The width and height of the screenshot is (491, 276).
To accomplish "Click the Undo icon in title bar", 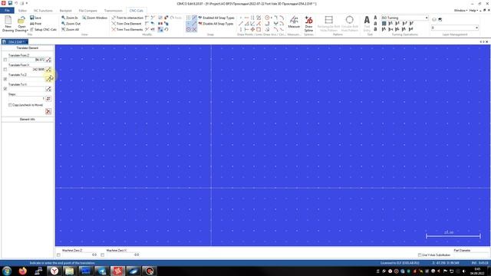I will tap(16, 3).
